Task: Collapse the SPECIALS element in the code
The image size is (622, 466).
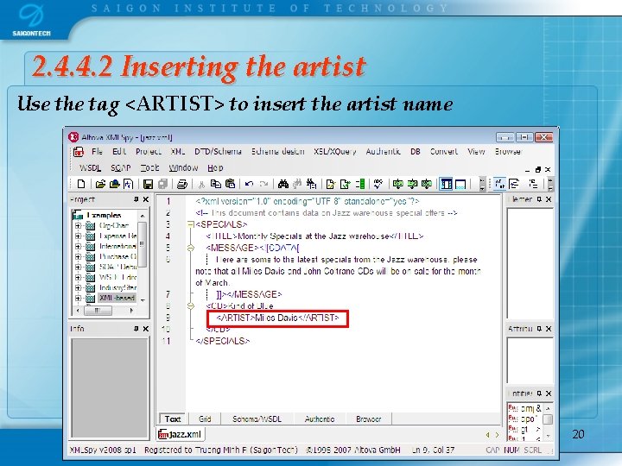Action: [190, 224]
